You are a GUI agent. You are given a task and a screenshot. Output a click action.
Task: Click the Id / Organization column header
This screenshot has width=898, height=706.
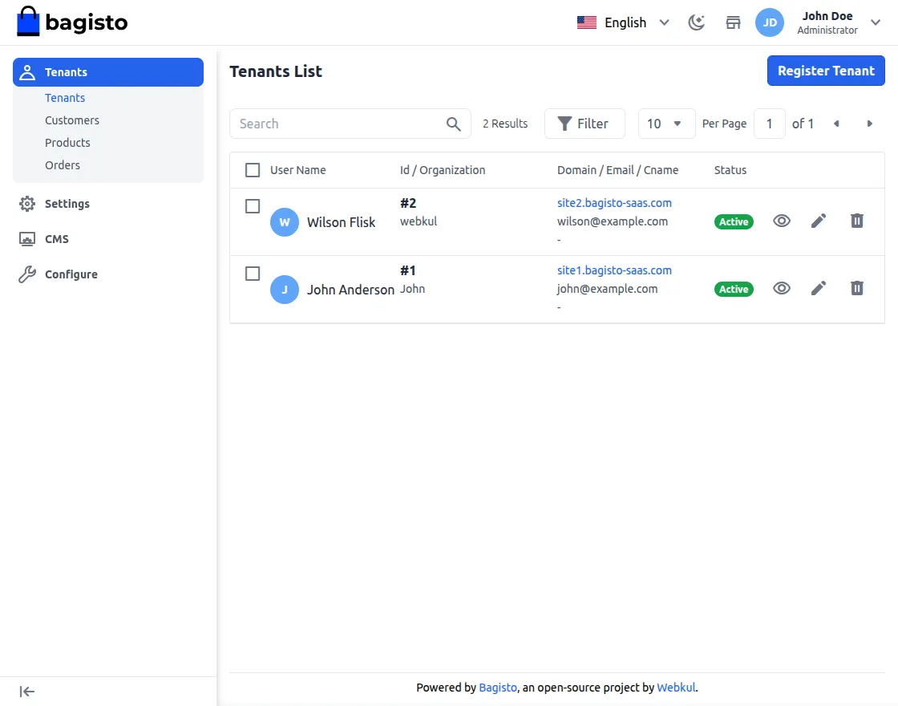pos(442,170)
